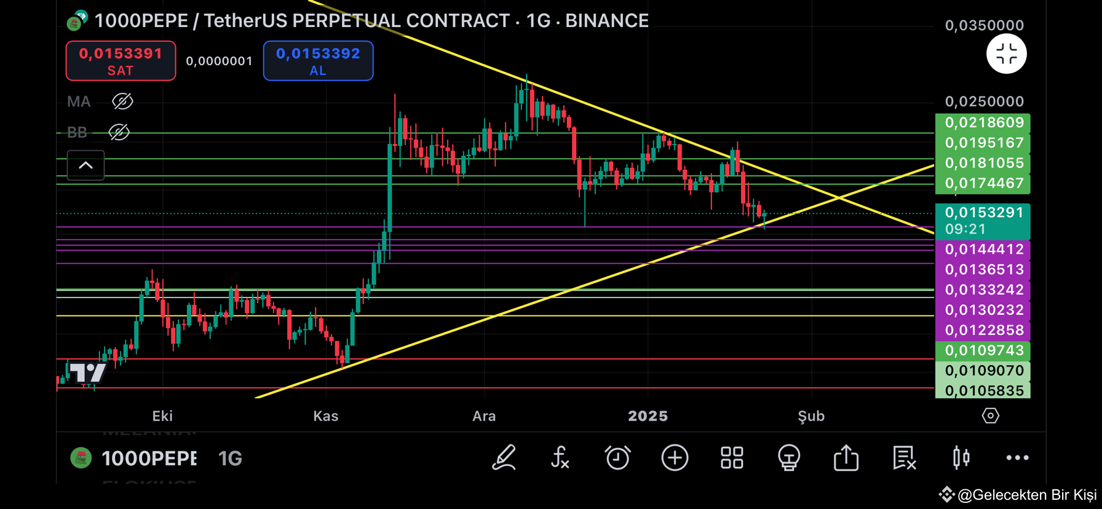Select the green 0,0218609 price label
Viewport: 1102px width, 509px height.
point(983,123)
